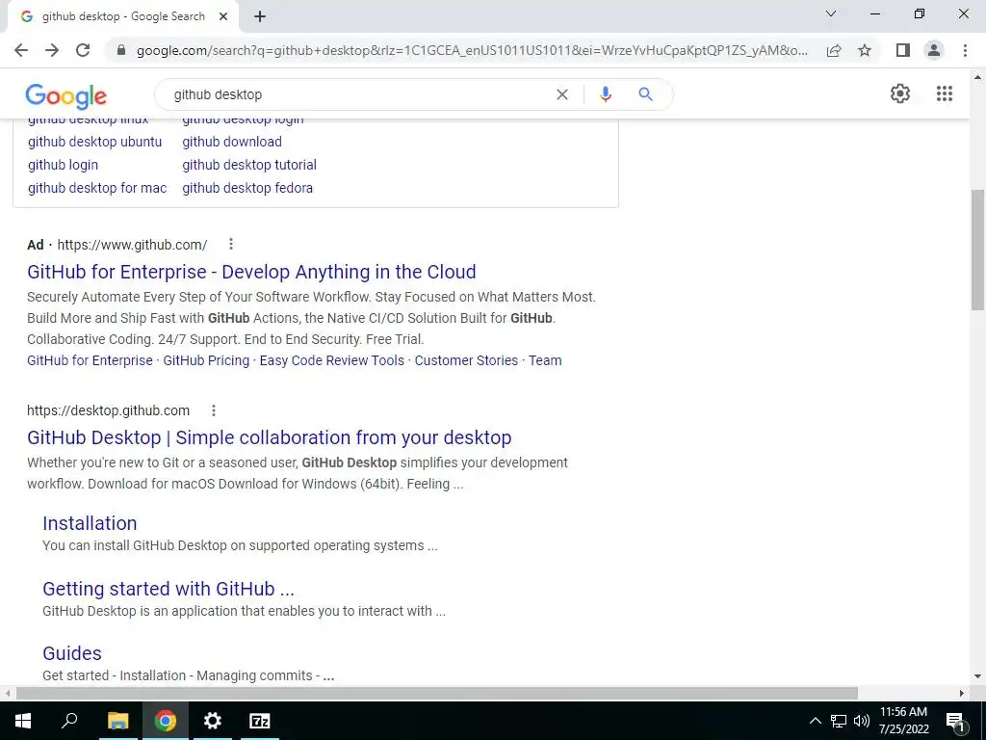Click the vertical scrollbar thumb
The width and height of the screenshot is (986, 740).
coord(977,250)
